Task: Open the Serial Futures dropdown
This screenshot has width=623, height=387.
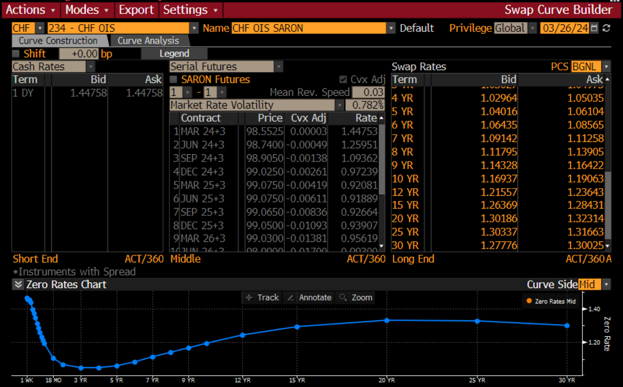Action: click(279, 67)
